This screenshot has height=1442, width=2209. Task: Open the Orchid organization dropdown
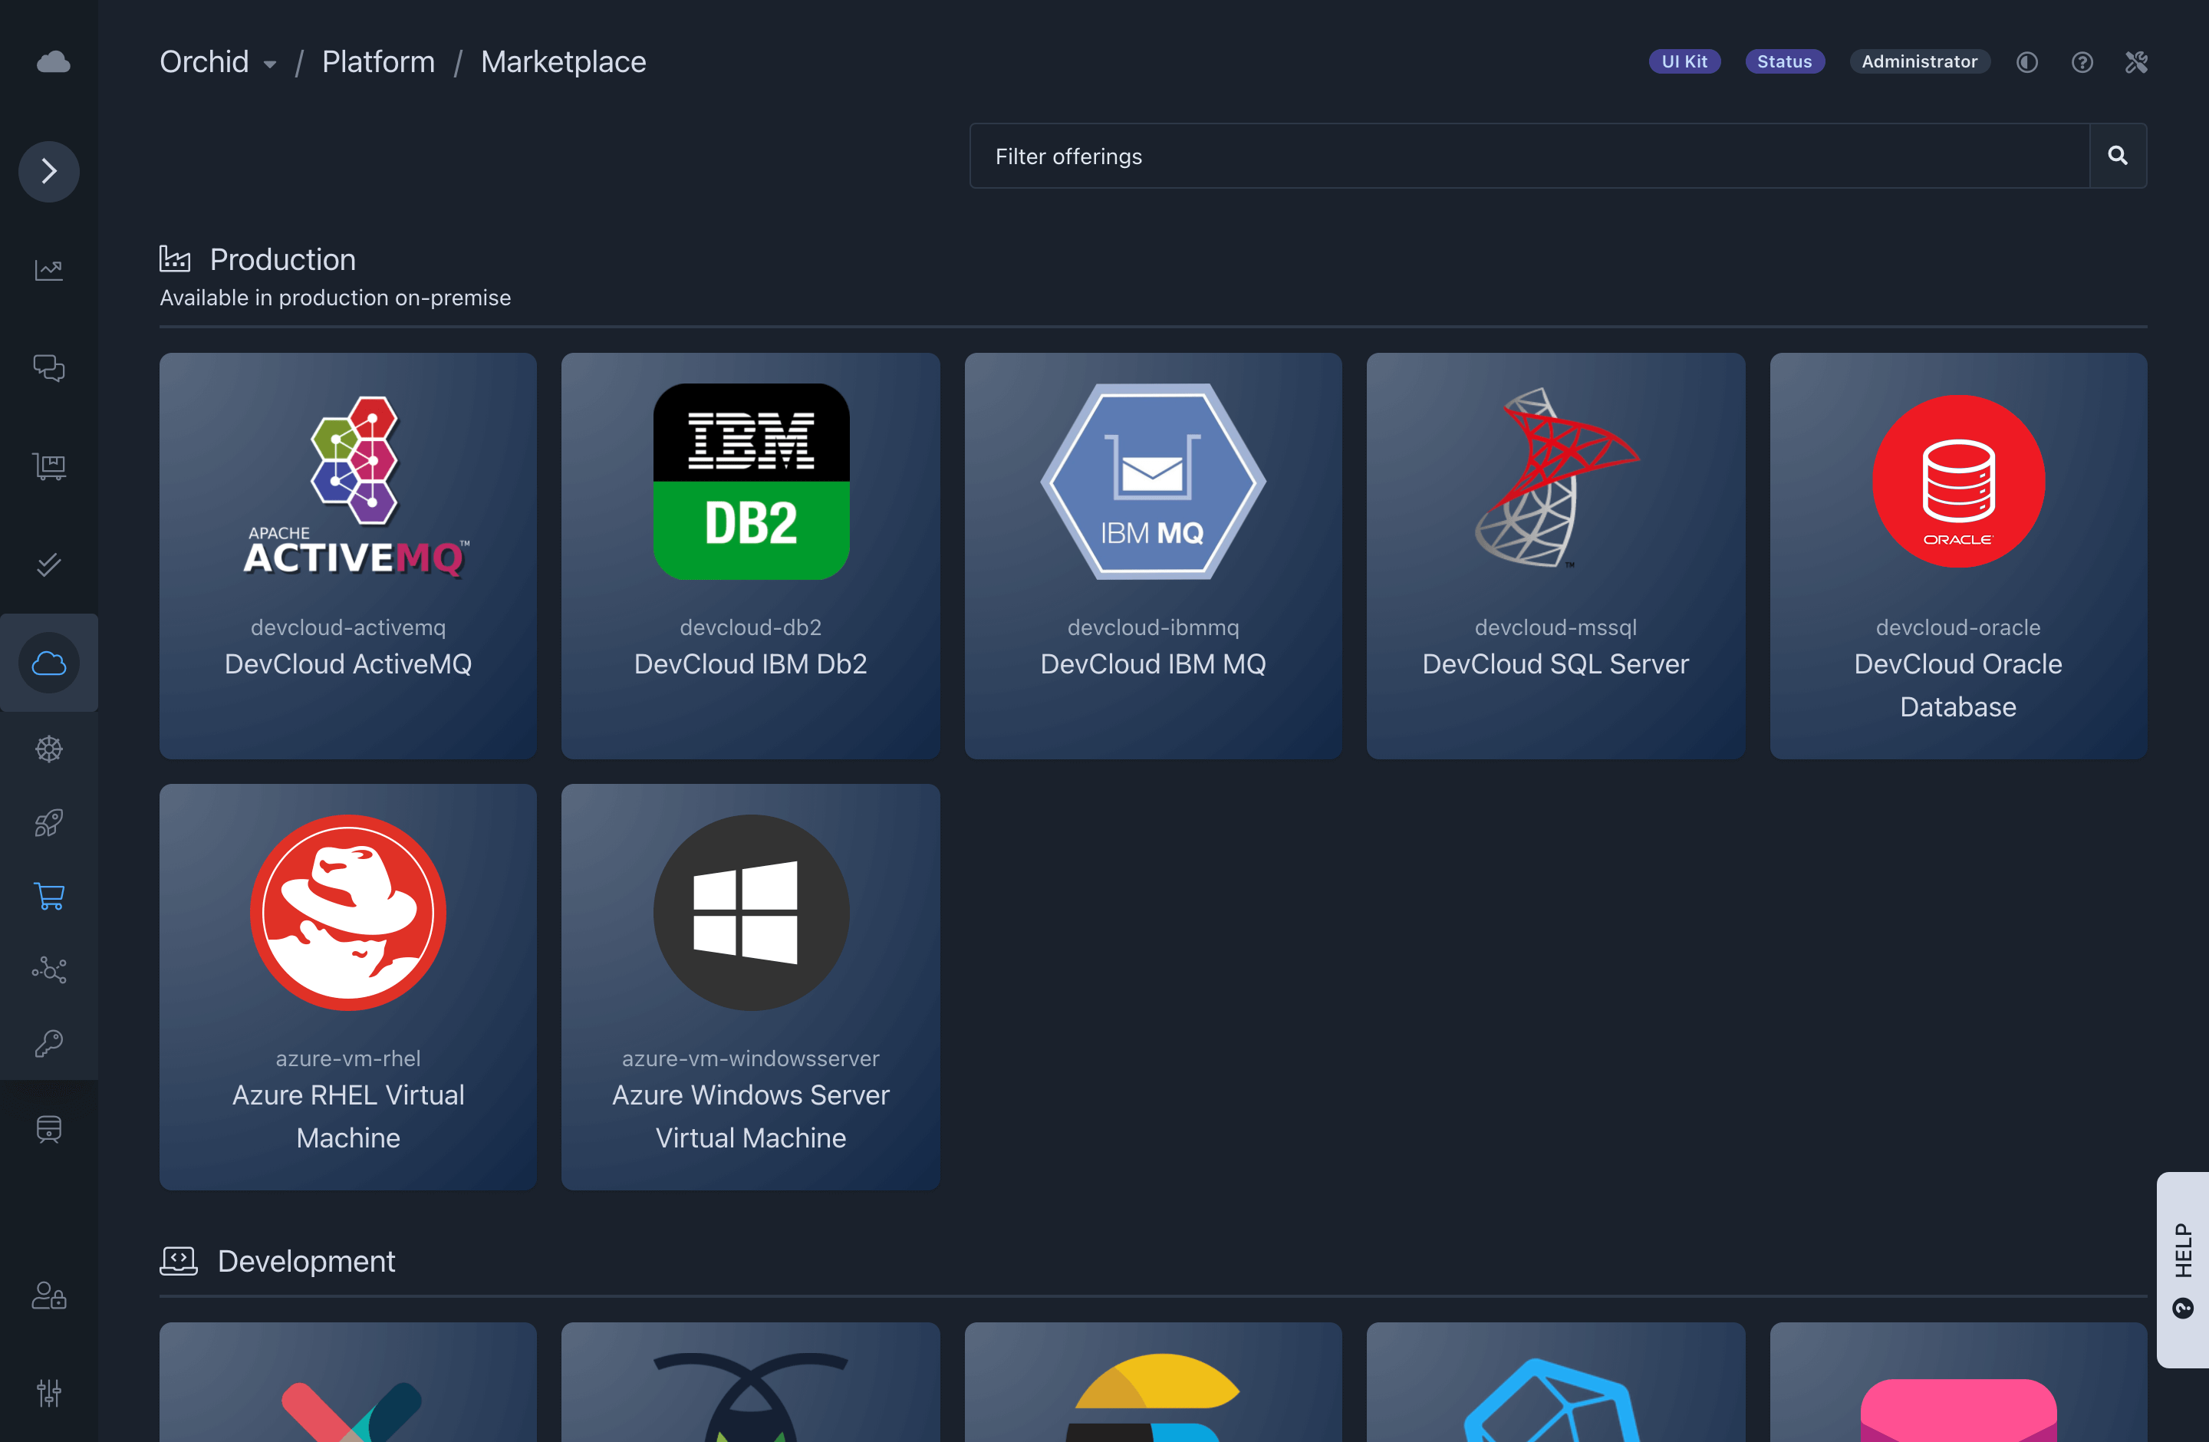[218, 62]
